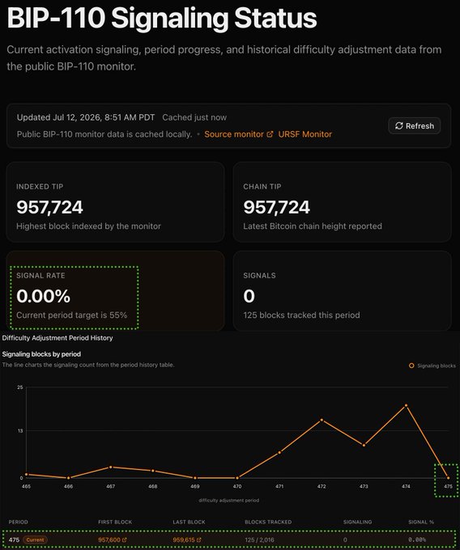
Task: Click the 125 / 2,016 blocks tracked cell
Action: [x=259, y=539]
